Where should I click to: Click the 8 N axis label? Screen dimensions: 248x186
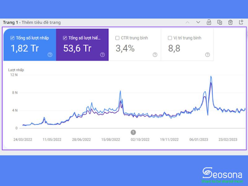[x=15, y=93]
